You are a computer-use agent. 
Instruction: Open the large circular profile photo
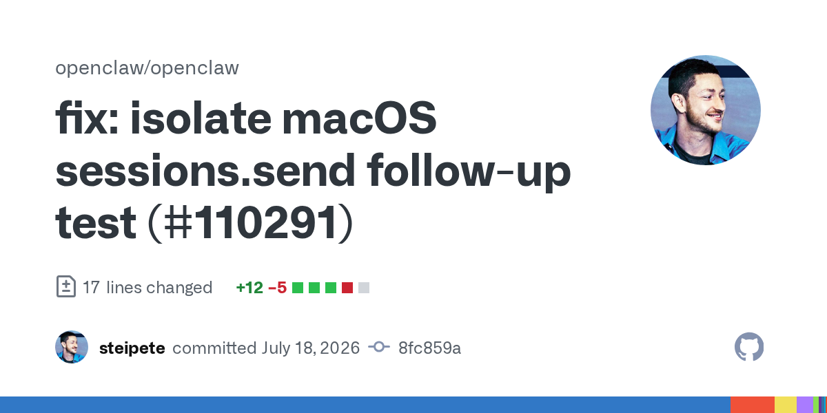coord(706,110)
